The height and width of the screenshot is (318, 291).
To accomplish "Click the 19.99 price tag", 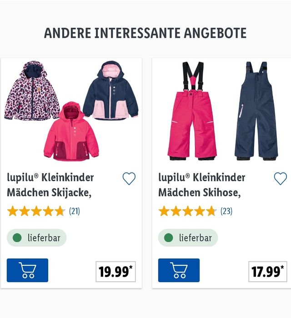I will 115,272.
